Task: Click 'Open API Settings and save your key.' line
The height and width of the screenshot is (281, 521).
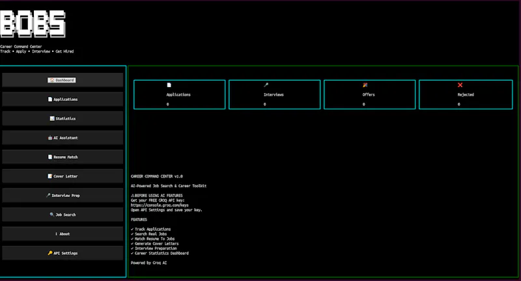Action: coord(167,209)
